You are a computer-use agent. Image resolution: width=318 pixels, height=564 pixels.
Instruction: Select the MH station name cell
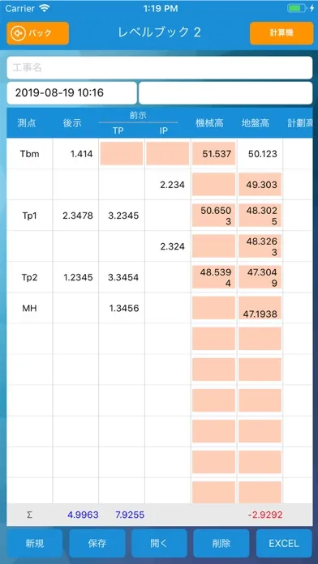(x=30, y=308)
